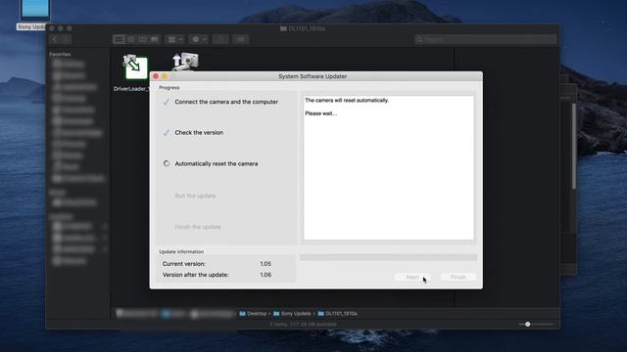Viewport: 627px width, 352px height.
Task: Click the Favorites sidebar heading in Finder
Action: coord(60,54)
